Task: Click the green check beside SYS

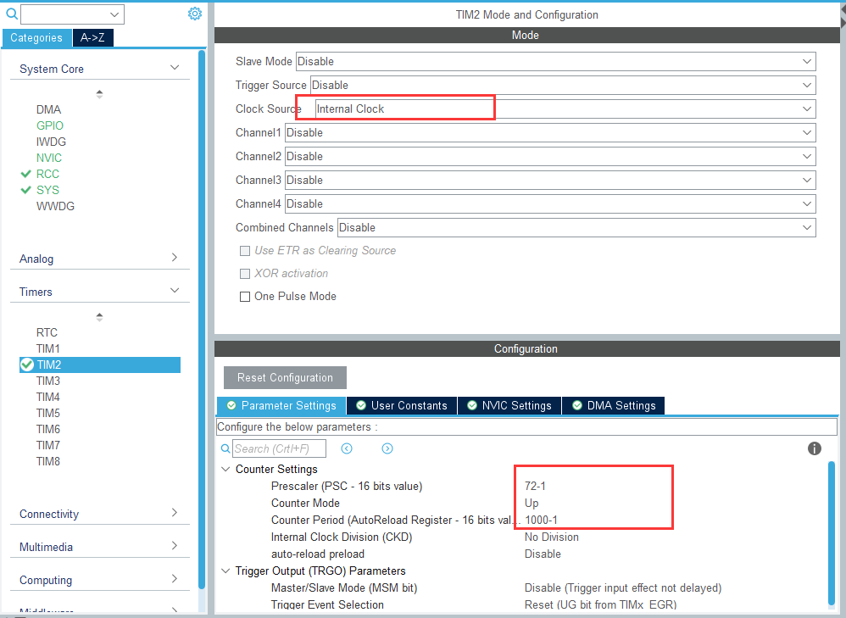Action: (25, 190)
